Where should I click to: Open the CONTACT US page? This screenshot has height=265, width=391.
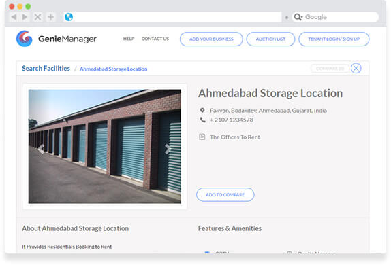click(155, 39)
